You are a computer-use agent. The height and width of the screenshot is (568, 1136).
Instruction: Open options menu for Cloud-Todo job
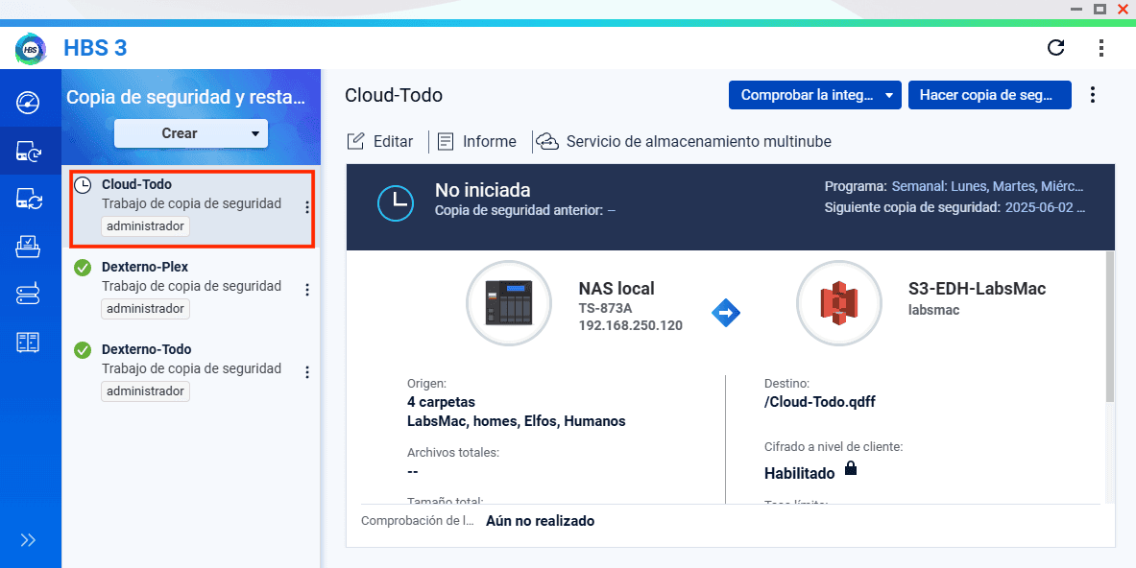click(x=307, y=207)
